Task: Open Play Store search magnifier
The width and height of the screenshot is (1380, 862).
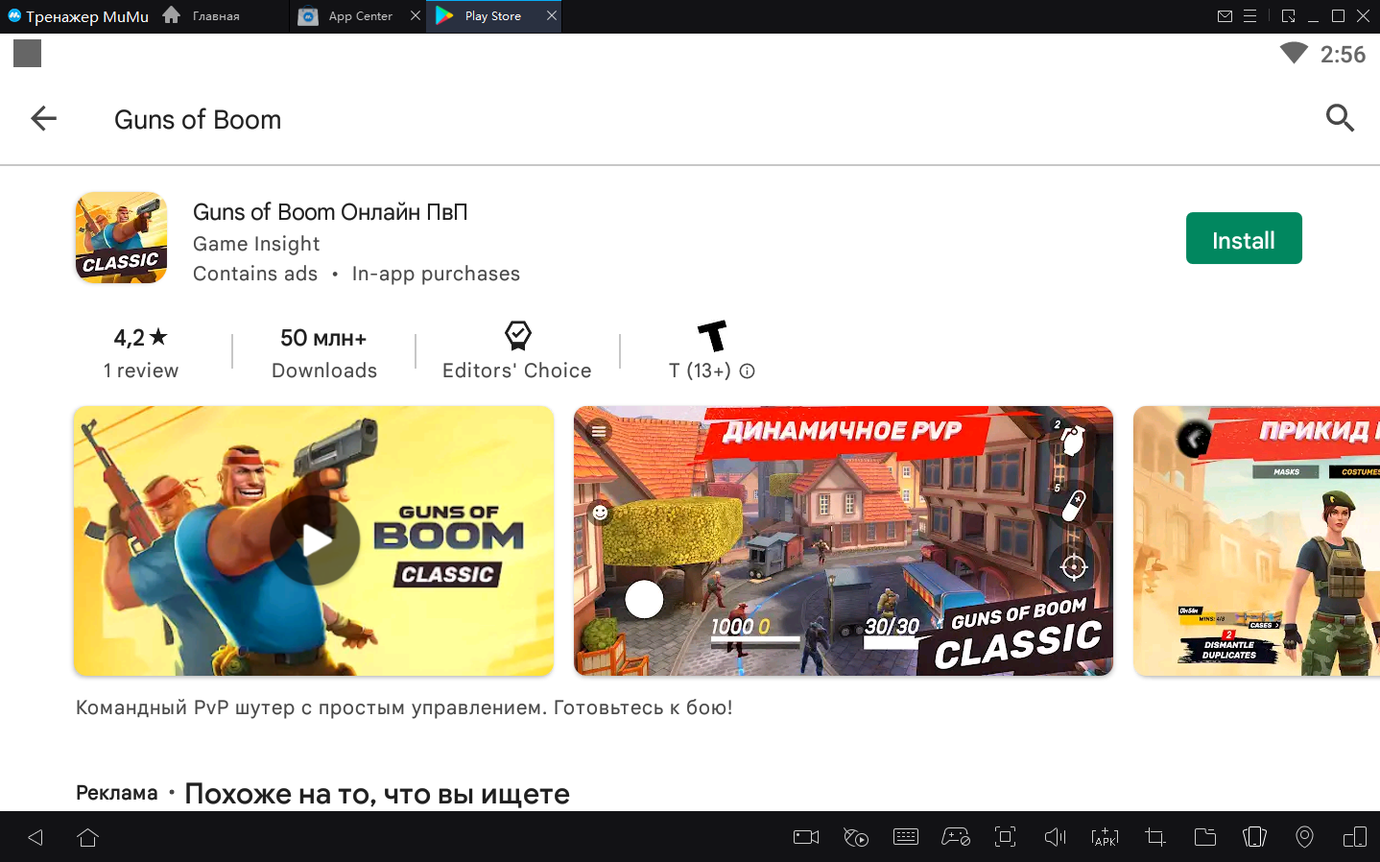Action: (1340, 118)
